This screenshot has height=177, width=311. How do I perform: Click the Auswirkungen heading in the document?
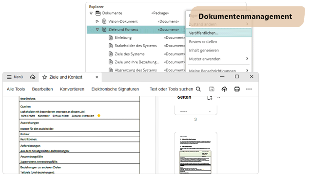coord(30,123)
